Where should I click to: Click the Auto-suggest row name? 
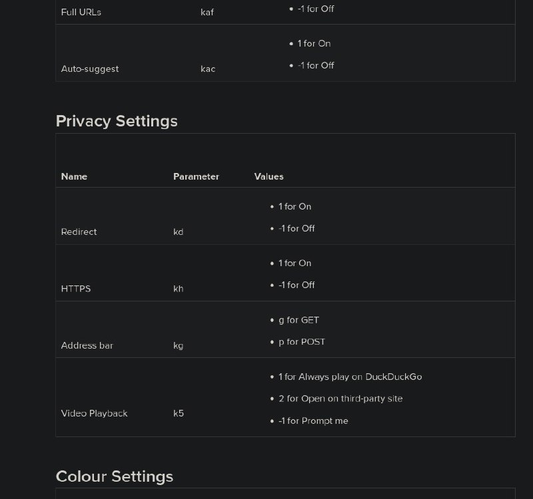tap(90, 69)
